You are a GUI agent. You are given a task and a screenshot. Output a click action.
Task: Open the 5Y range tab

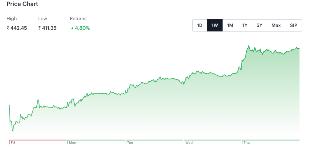259,25
